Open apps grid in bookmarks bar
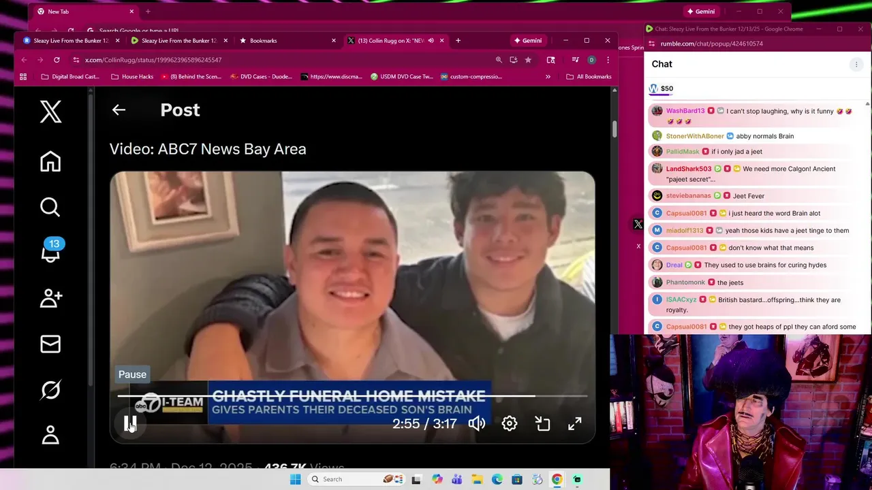 [x=23, y=76]
